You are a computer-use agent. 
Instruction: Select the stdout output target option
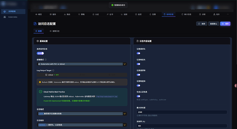(x=52, y=75)
